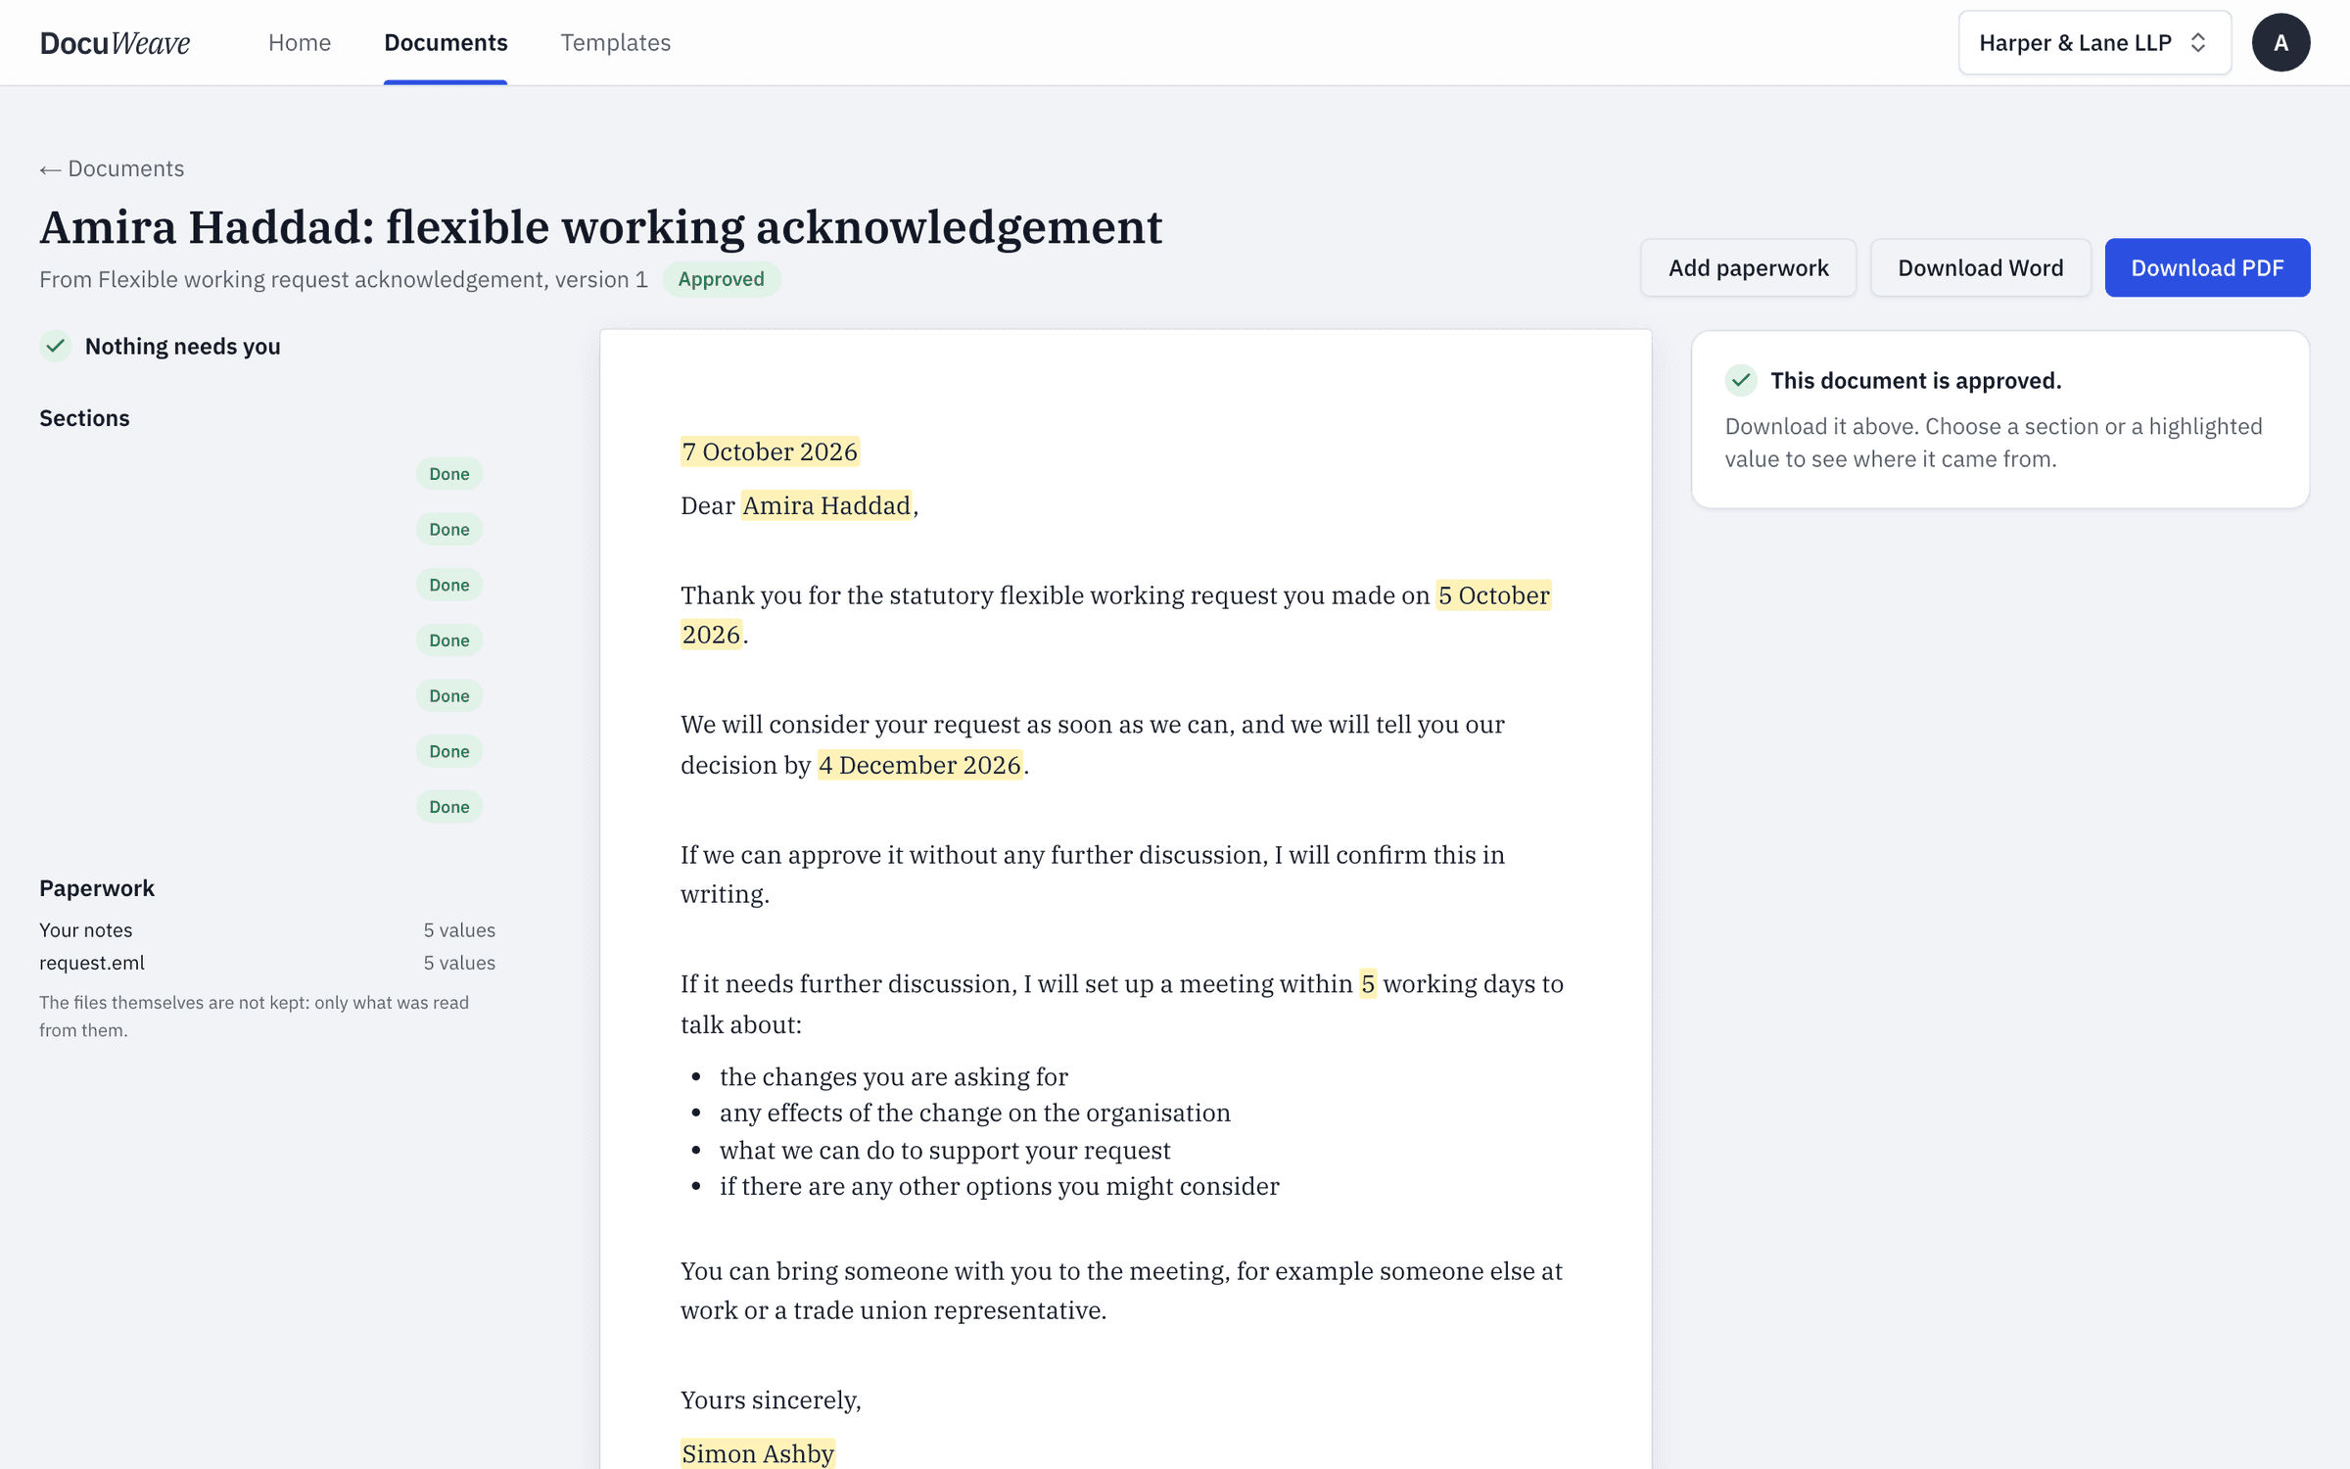Select the last Done section row
This screenshot has width=2350, height=1469.
pos(267,807)
